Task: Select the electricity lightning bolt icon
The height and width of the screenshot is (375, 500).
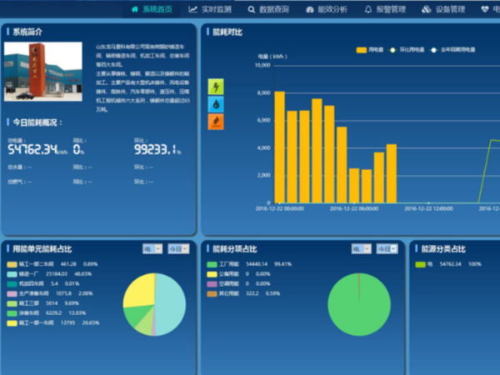Action: 215,87
